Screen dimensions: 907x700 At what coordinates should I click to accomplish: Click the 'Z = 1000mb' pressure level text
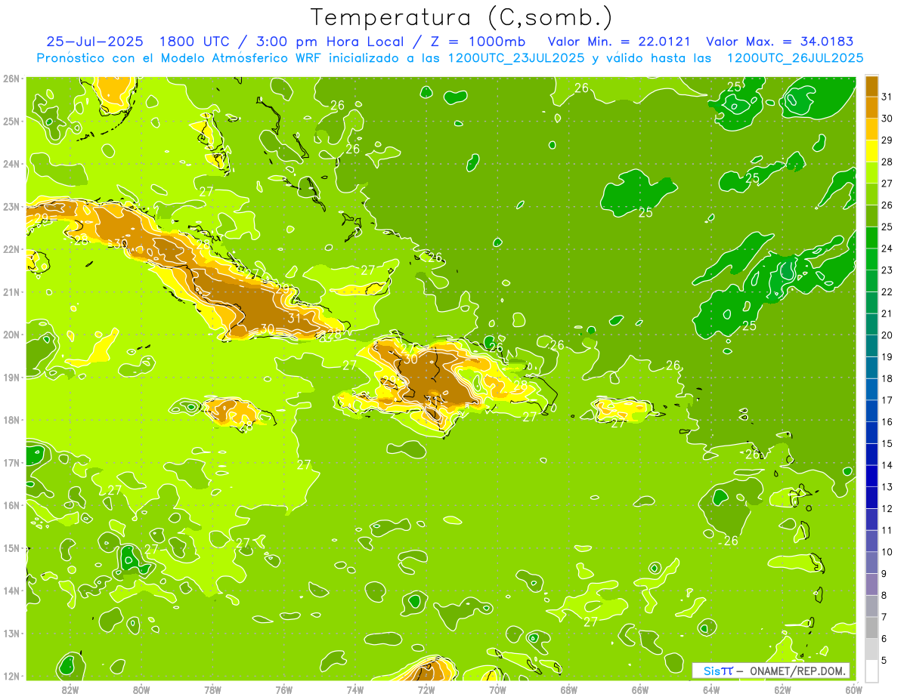tap(480, 42)
